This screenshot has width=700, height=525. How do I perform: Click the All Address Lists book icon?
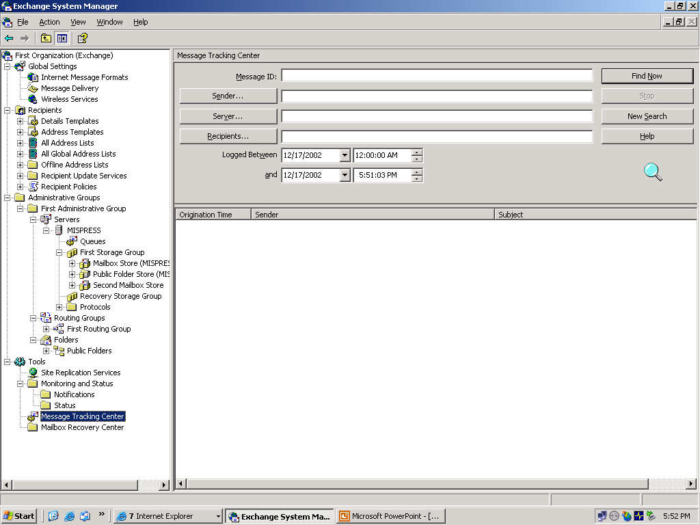tap(33, 143)
